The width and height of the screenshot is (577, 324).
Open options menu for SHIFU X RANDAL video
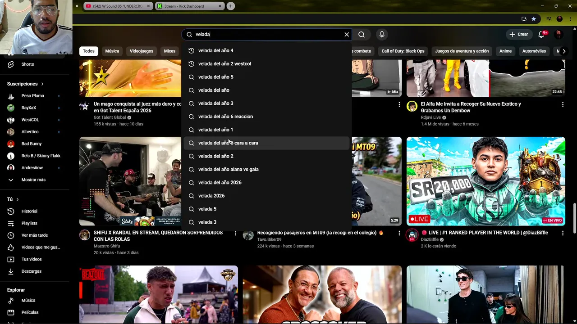click(x=235, y=234)
